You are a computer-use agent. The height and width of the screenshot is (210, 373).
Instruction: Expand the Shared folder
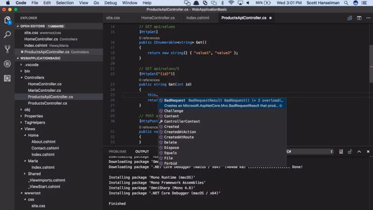pos(25,174)
